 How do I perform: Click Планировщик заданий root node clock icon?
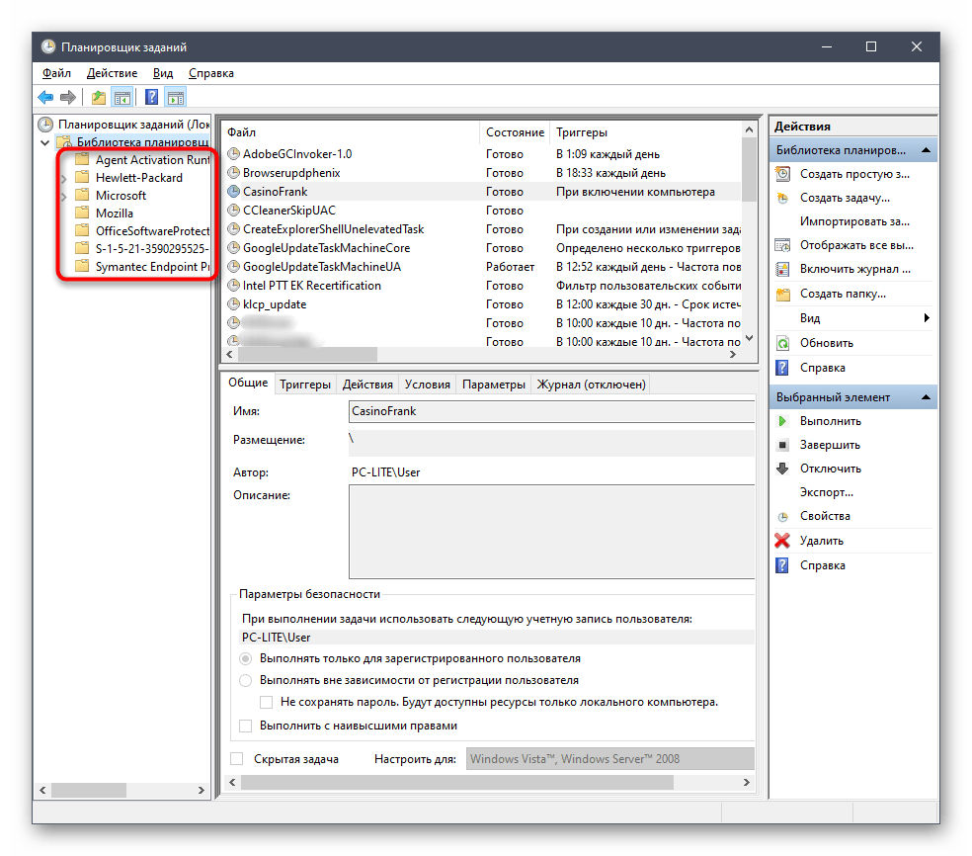tap(45, 125)
